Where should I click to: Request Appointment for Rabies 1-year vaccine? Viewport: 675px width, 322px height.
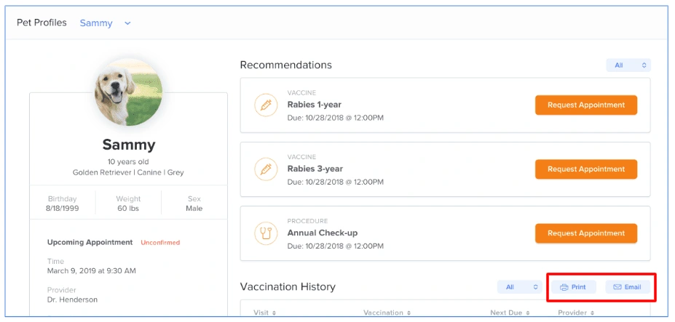585,105
